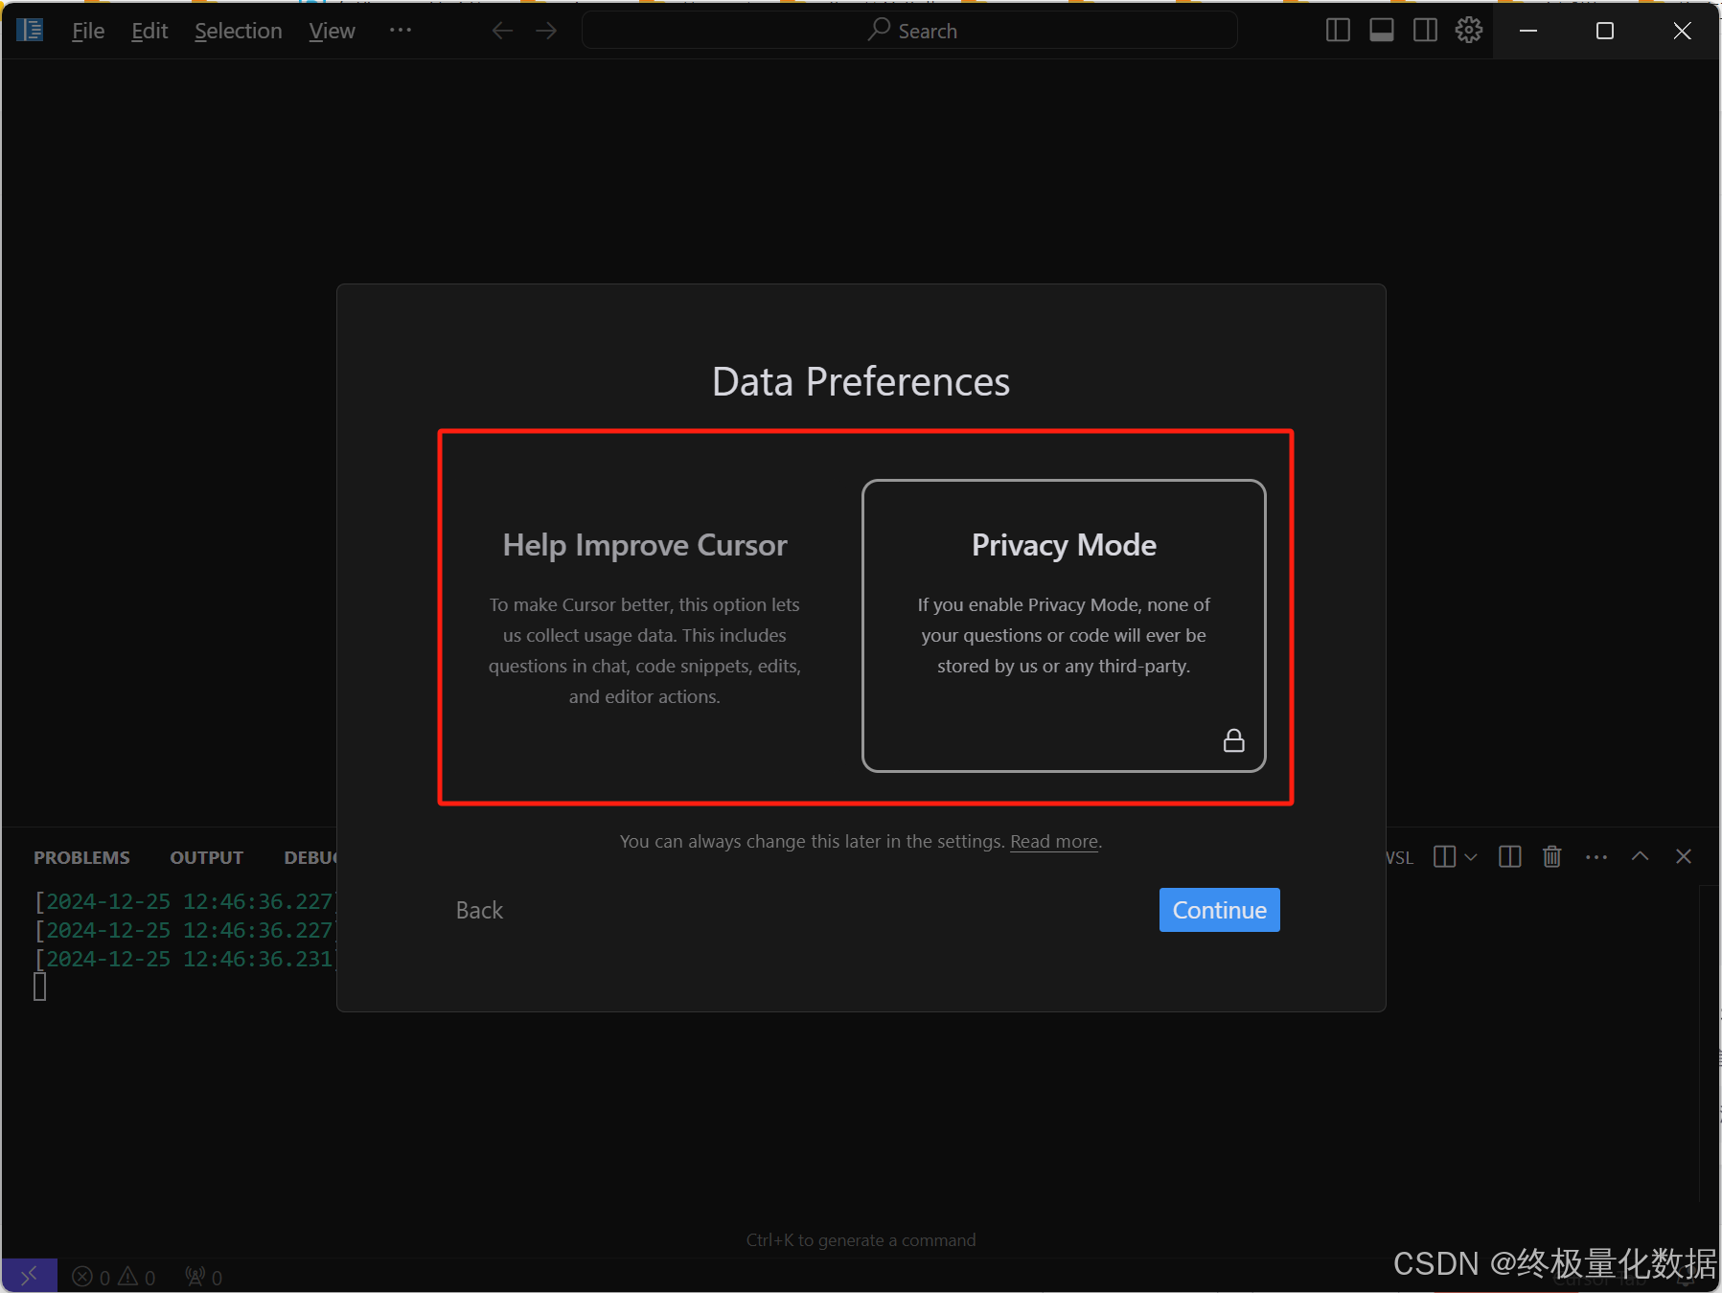This screenshot has width=1722, height=1293.
Task: Expand the launch profile dropdown chevron
Action: point(1471,856)
